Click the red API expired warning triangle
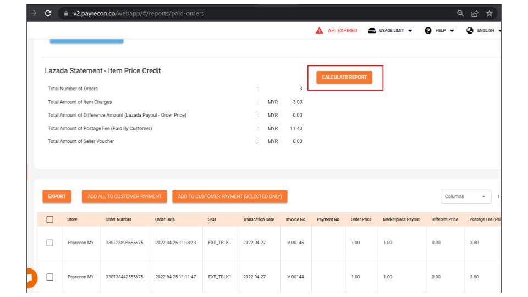This screenshot has width=528, height=297. click(x=319, y=31)
